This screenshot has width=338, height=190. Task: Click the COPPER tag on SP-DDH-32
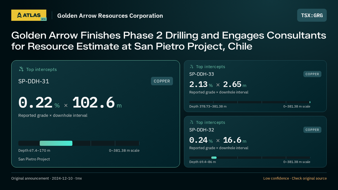point(312,130)
